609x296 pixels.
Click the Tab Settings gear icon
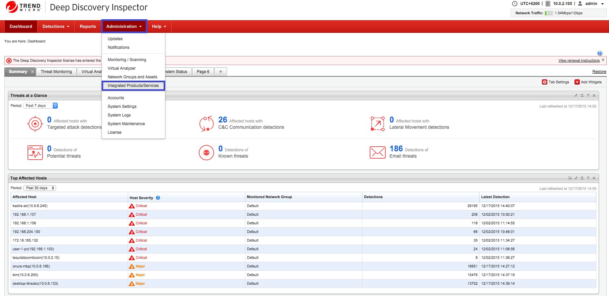tap(545, 82)
